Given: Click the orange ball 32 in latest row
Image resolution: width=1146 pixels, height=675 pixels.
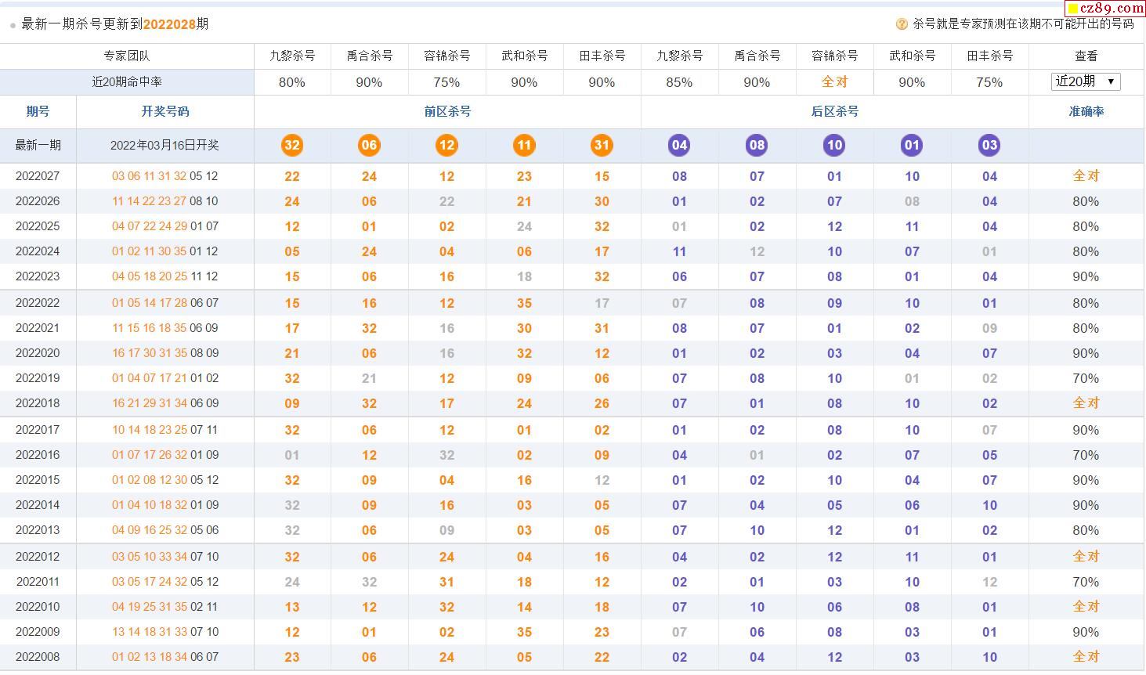Looking at the screenshot, I should click(292, 145).
